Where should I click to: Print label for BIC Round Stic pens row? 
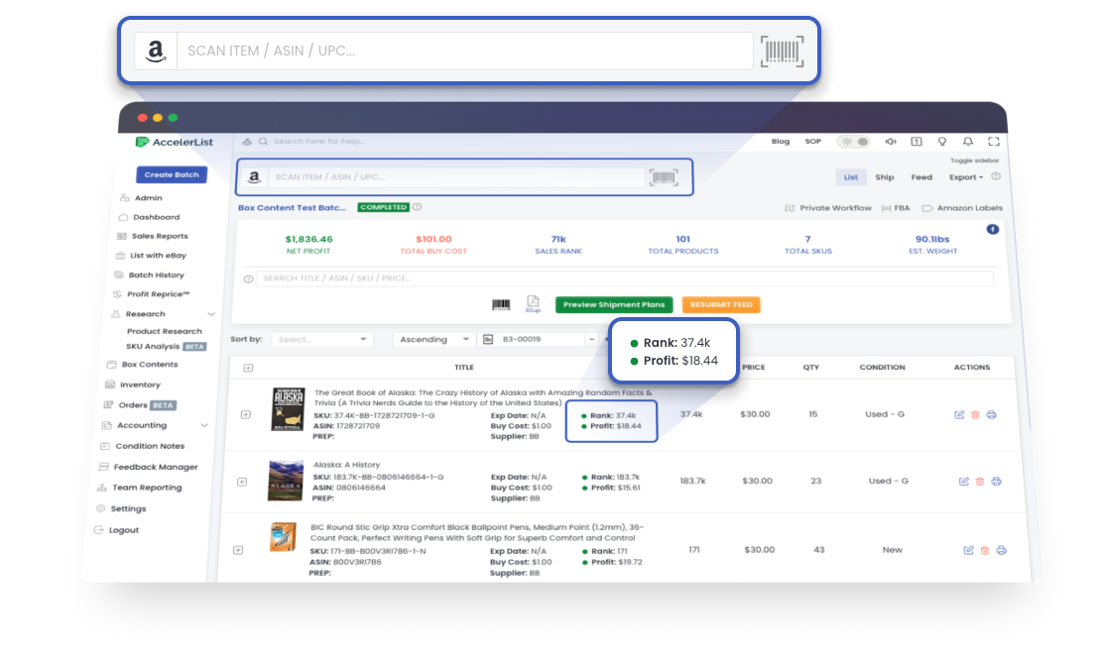point(1001,550)
